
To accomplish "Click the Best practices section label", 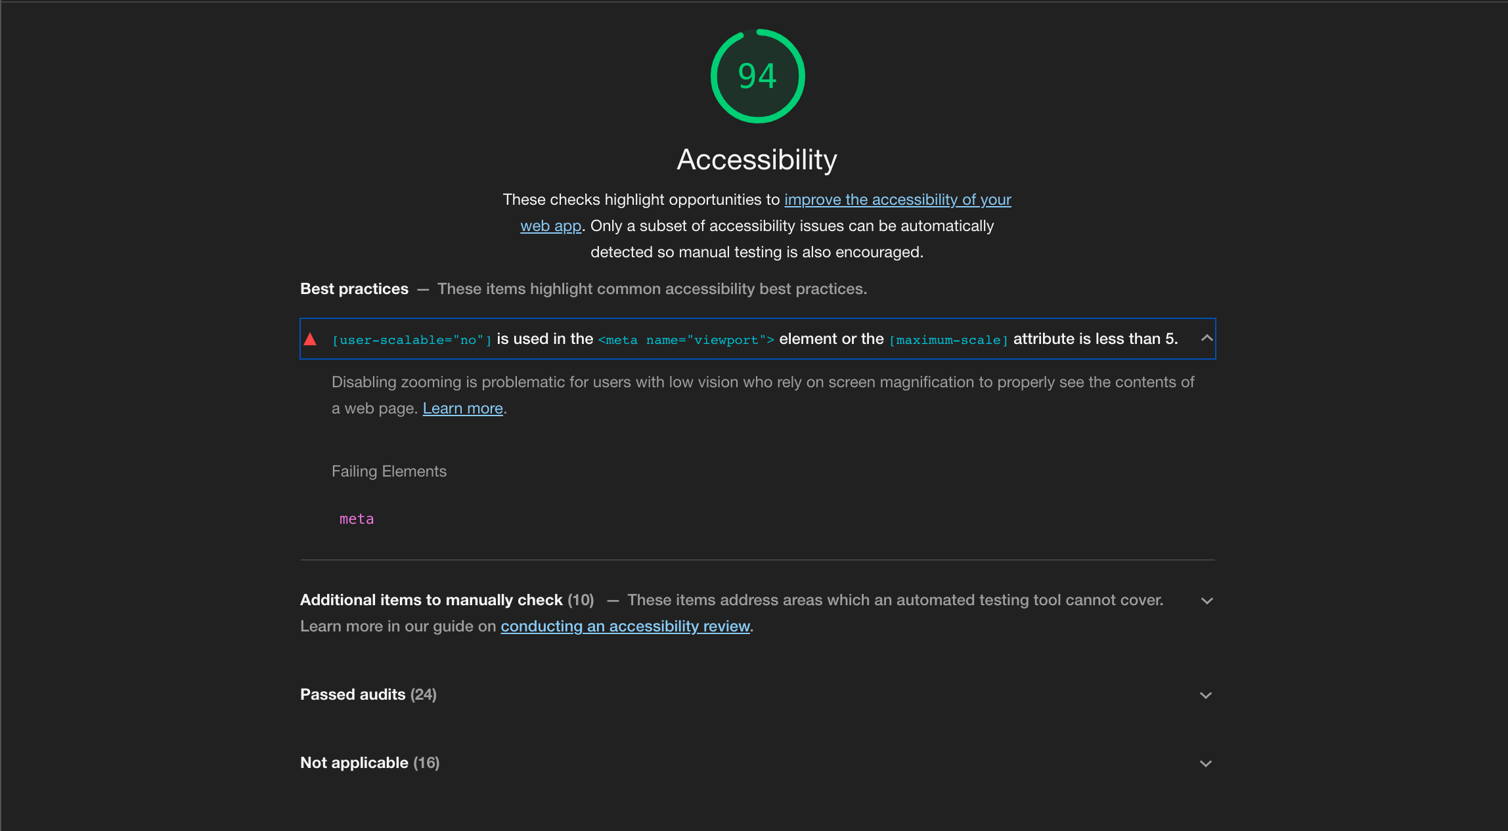I will point(354,288).
